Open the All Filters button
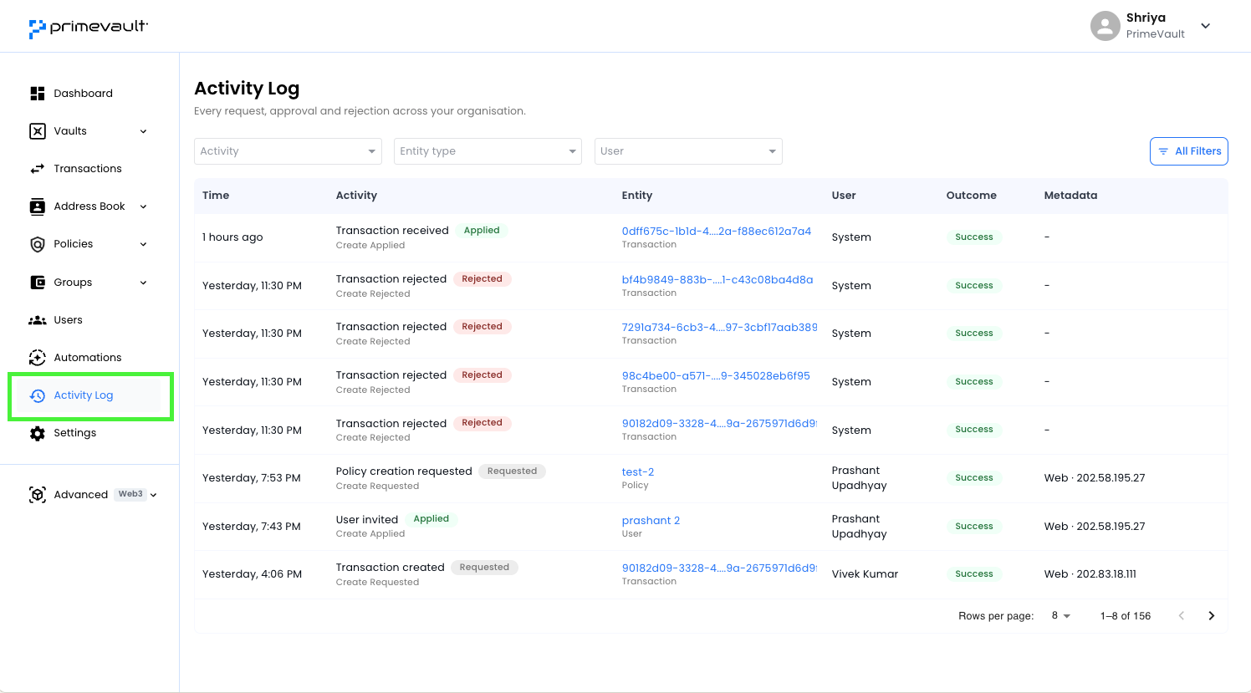Viewport: 1251px width, 693px height. (1189, 151)
